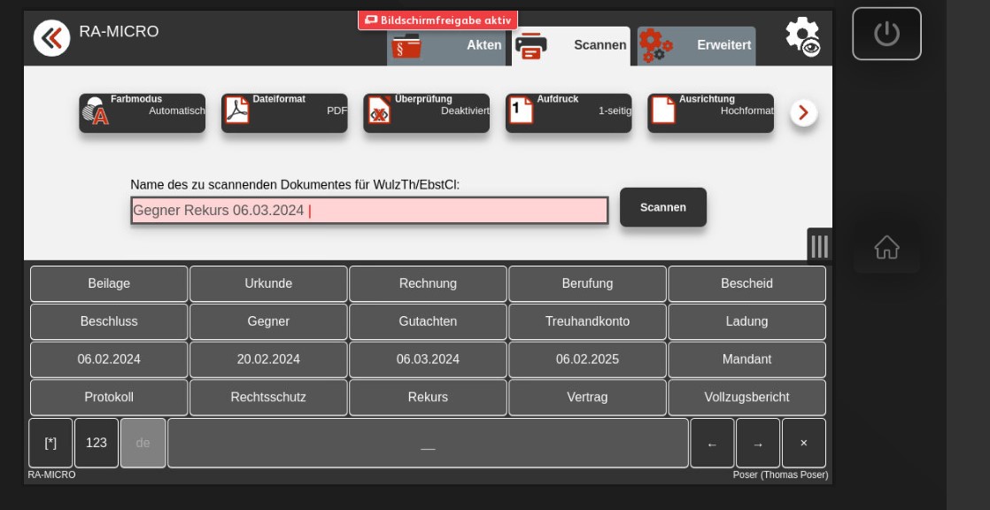Insert the keyword Berufung

click(587, 283)
